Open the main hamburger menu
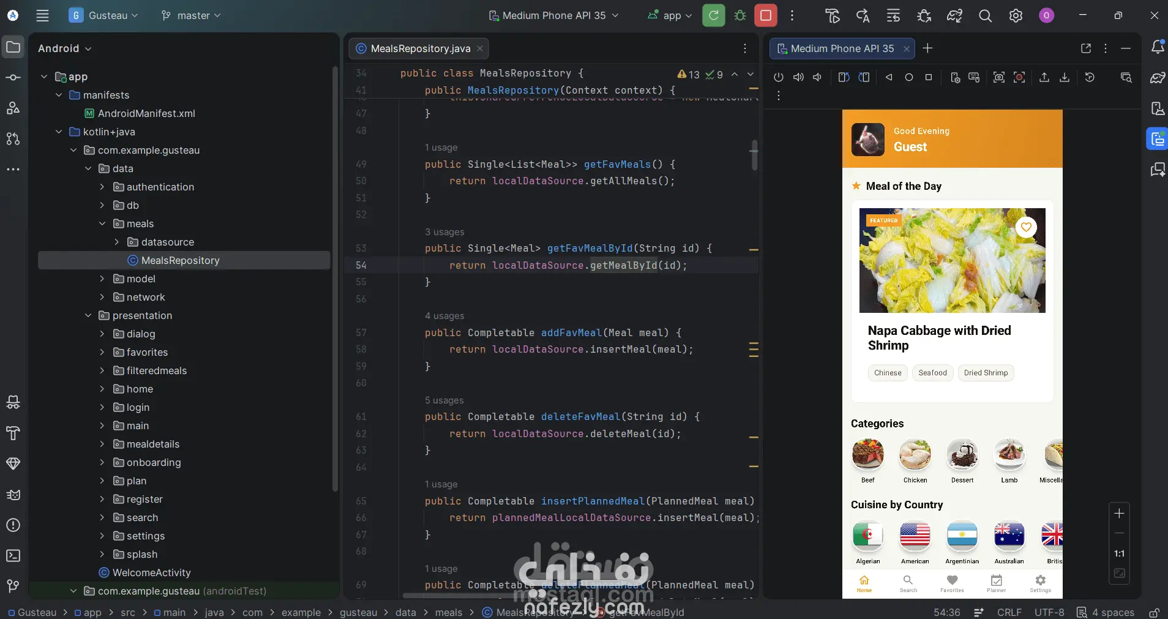 coord(42,15)
